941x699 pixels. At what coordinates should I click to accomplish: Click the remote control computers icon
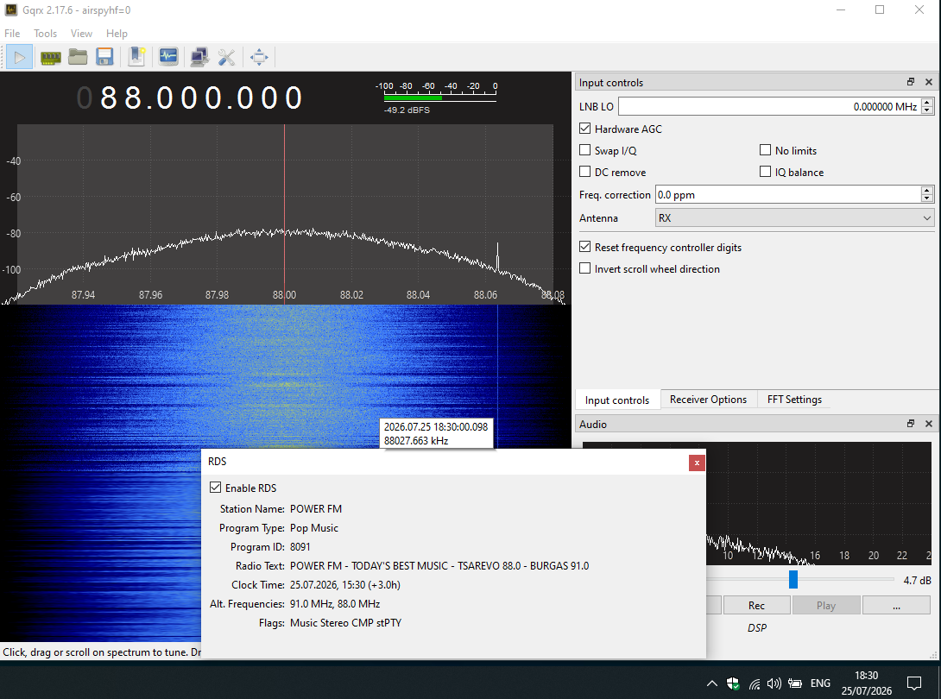(199, 58)
